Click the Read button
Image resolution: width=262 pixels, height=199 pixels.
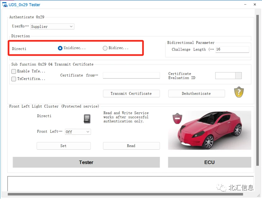131,146
